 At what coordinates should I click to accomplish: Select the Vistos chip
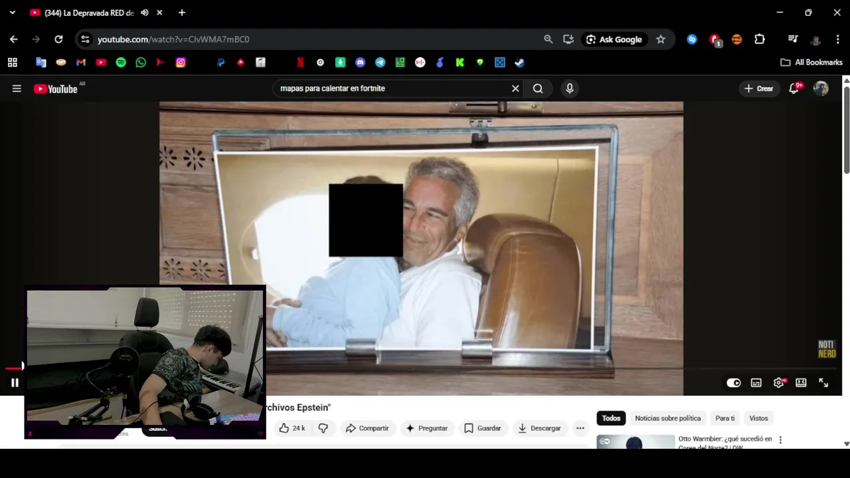coord(758,418)
